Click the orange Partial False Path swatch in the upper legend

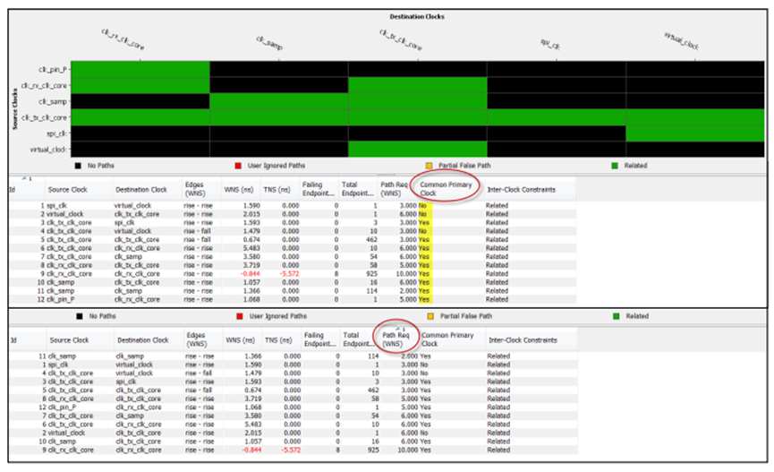click(x=429, y=166)
